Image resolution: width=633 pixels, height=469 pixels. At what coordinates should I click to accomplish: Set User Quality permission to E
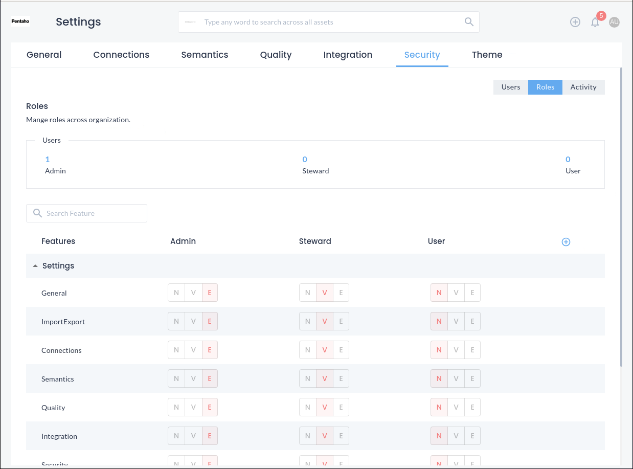(x=472, y=408)
